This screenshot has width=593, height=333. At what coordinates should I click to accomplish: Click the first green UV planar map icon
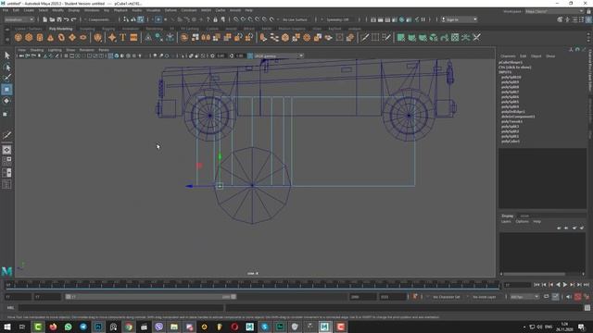click(400, 37)
